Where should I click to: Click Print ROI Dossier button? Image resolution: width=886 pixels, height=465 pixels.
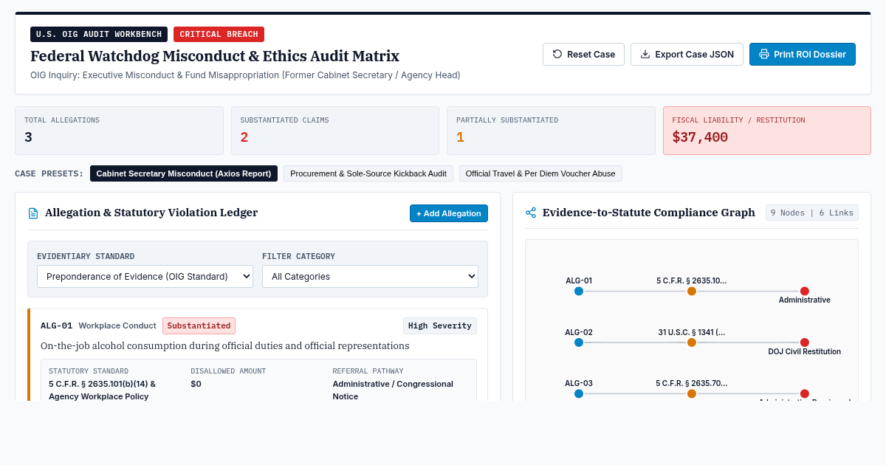point(803,54)
